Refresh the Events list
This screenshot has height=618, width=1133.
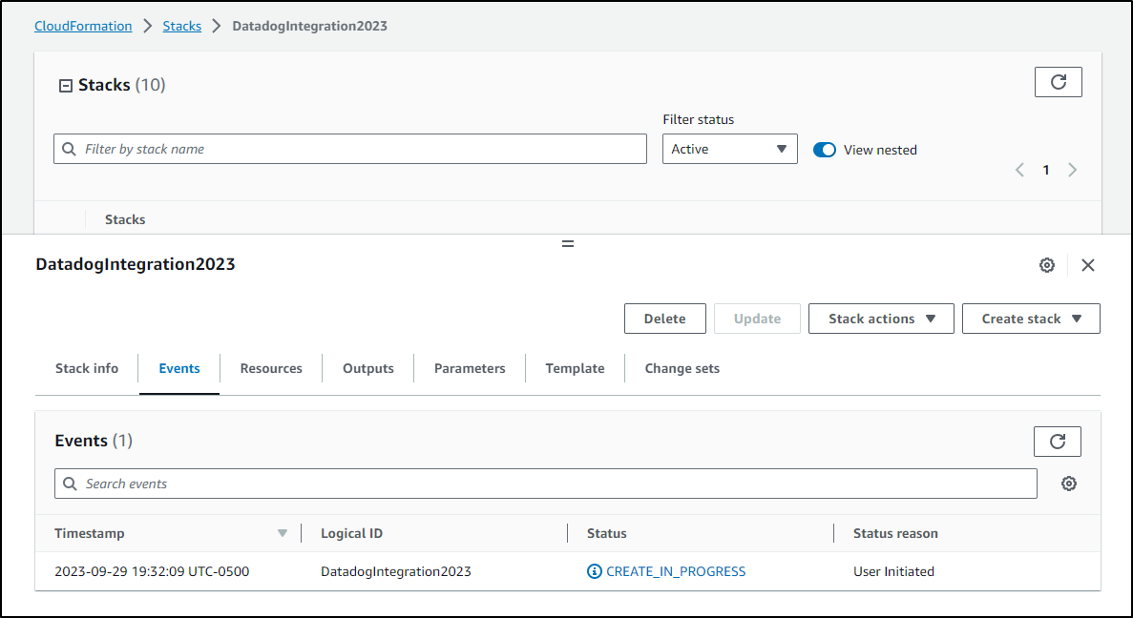[x=1058, y=442]
